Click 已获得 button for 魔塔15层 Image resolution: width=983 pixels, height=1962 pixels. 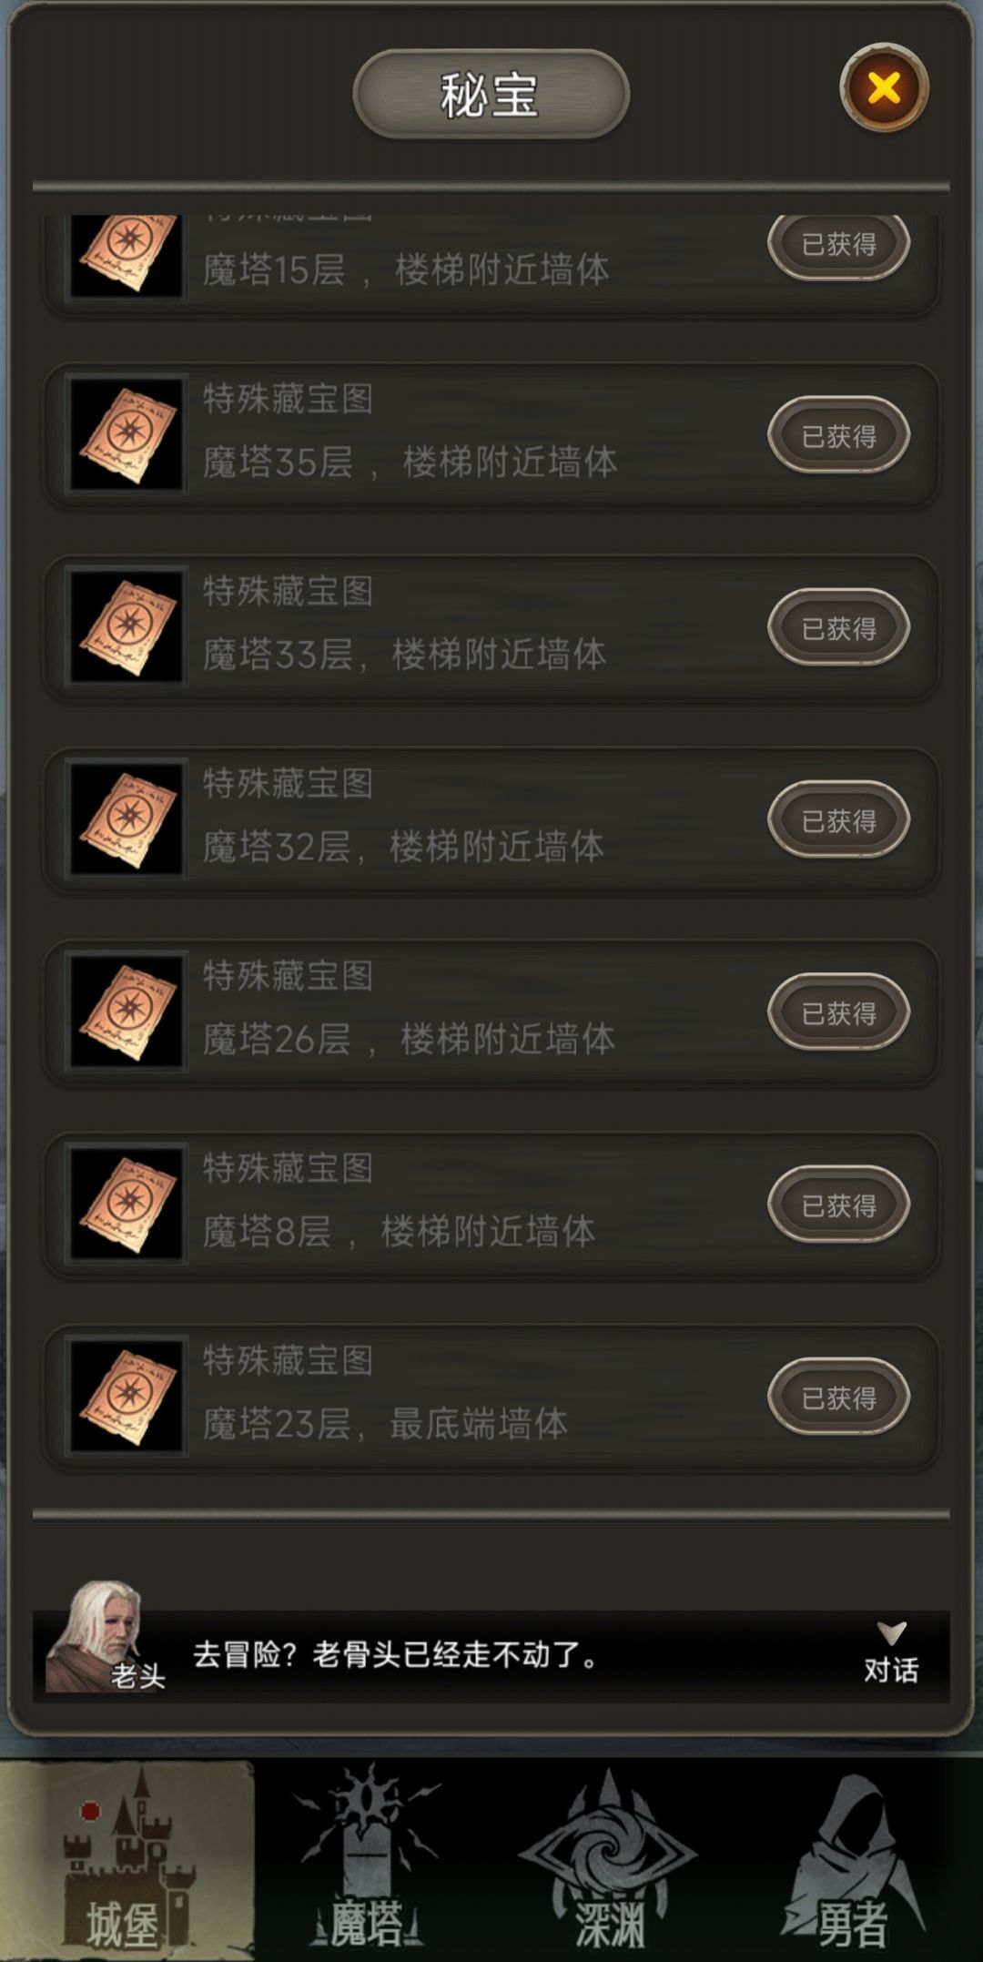coord(838,244)
